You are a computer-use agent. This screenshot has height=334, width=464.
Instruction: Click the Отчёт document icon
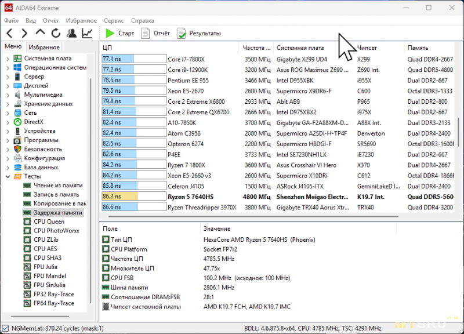(145, 33)
